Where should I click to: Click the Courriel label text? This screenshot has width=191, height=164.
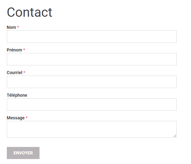[x=14, y=73]
